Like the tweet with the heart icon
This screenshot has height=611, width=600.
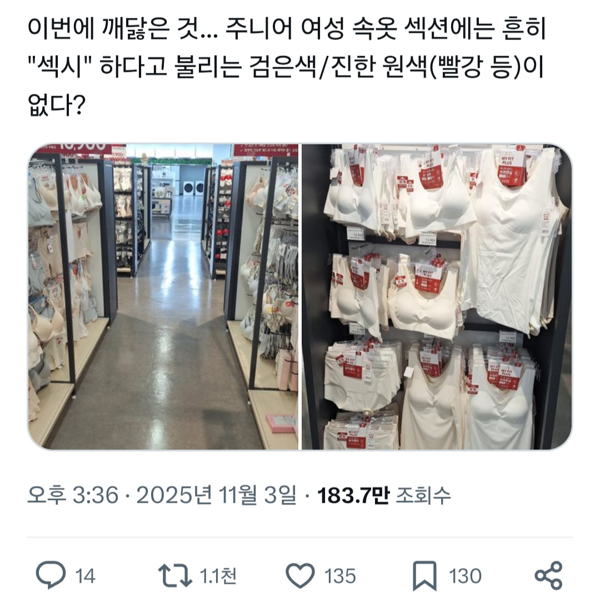point(300,575)
